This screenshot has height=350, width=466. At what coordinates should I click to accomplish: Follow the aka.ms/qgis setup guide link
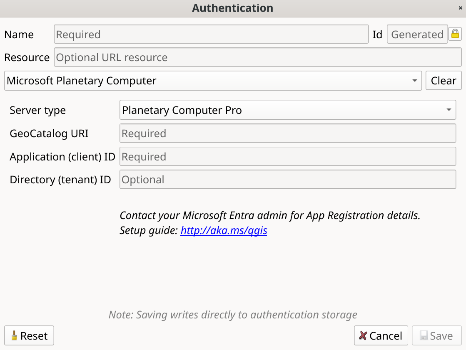[224, 231]
